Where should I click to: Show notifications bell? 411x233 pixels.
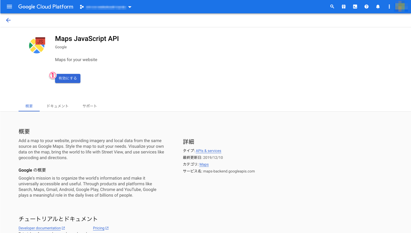point(378,7)
